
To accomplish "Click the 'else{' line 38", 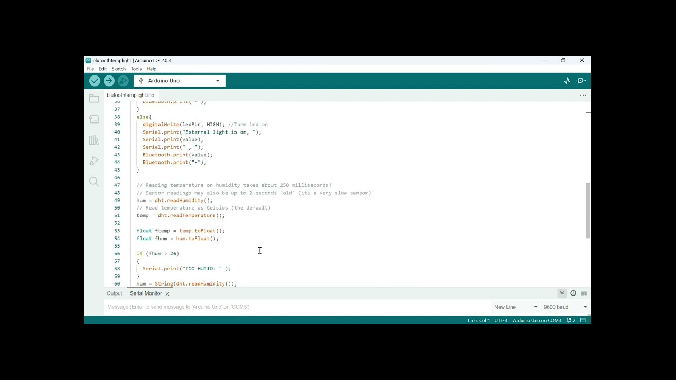I will click(x=144, y=117).
